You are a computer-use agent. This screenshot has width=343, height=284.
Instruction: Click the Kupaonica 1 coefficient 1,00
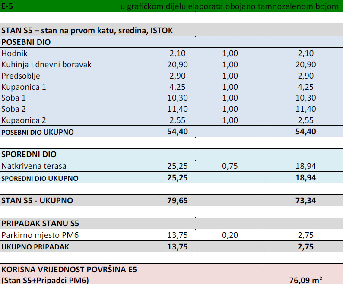pyautogui.click(x=230, y=87)
